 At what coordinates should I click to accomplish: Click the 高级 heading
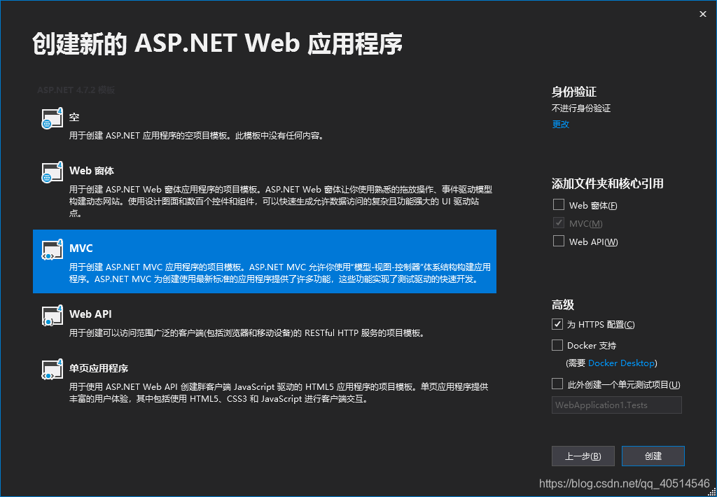pyautogui.click(x=562, y=304)
